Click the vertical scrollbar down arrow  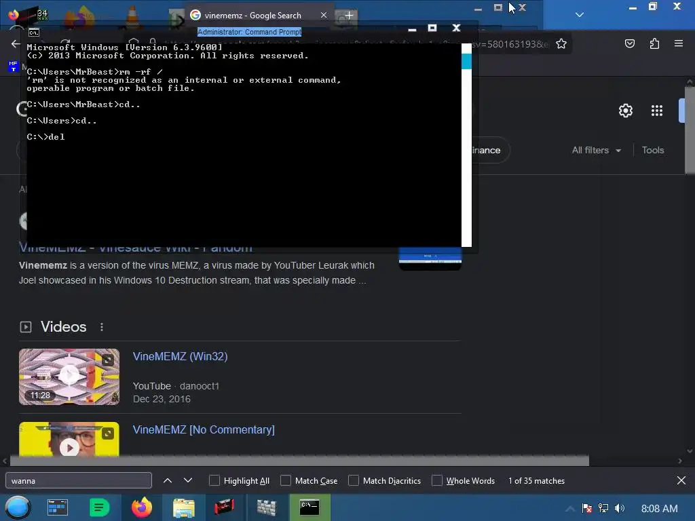pos(690,451)
